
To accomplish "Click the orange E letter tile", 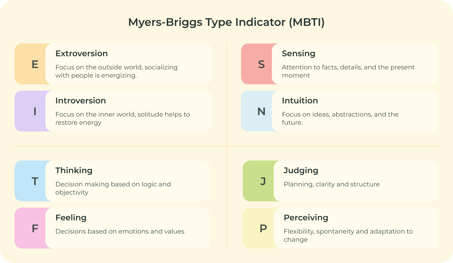I will click(x=30, y=64).
